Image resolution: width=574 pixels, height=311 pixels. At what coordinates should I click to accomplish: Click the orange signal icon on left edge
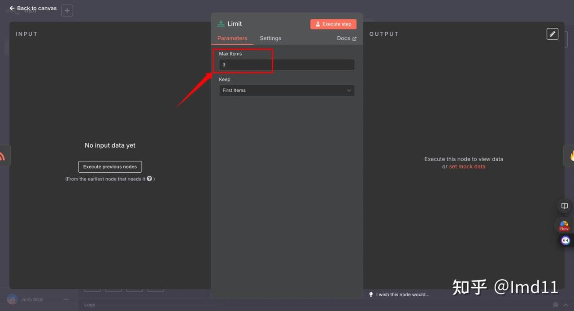click(3, 156)
